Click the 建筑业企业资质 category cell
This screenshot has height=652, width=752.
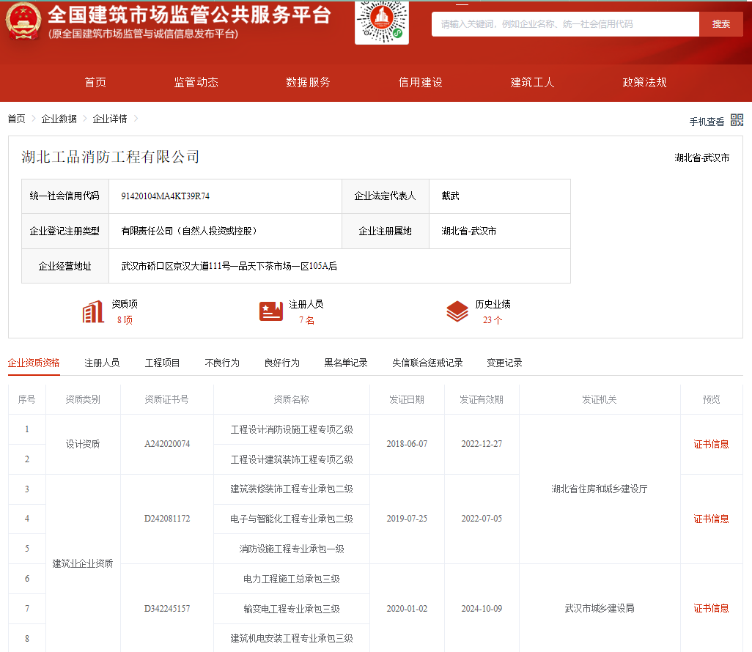point(83,563)
